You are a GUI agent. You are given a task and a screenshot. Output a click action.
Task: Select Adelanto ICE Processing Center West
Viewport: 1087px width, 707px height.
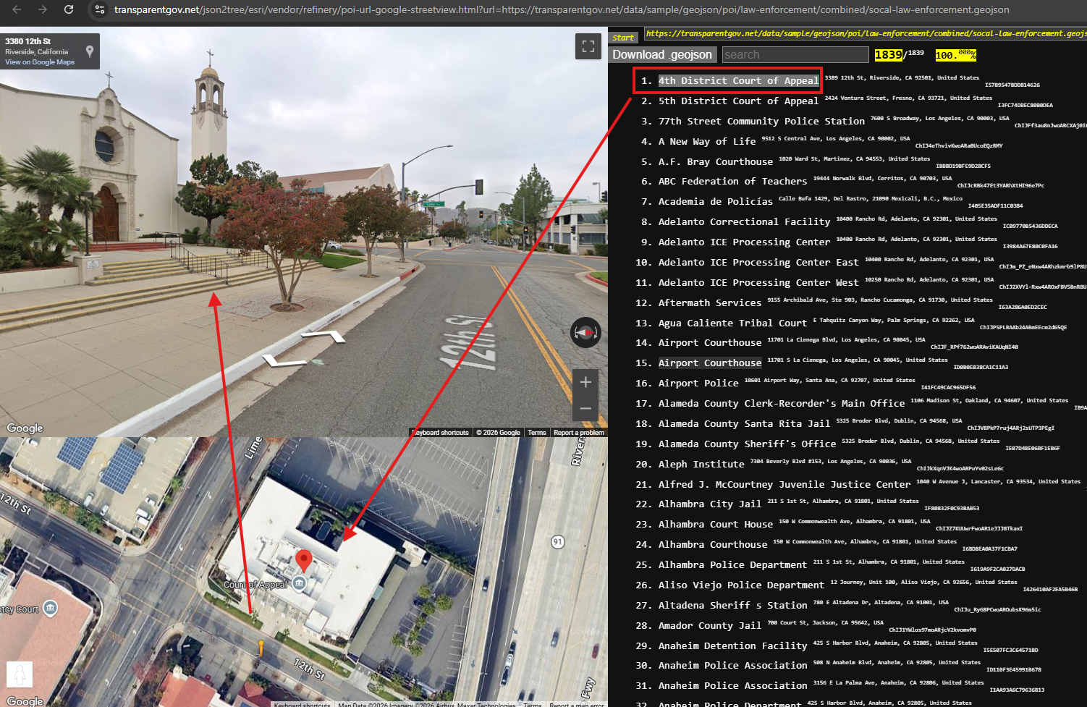pos(758,283)
